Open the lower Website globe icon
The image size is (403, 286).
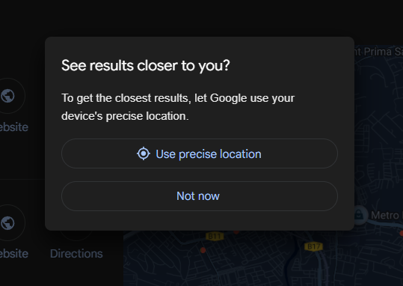[7, 222]
